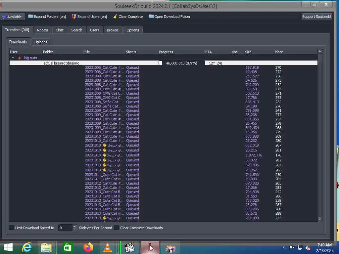Click the 46,608,818 (8.9%) progress bar
Viewport: 339px width, 254px height.
tap(181, 63)
